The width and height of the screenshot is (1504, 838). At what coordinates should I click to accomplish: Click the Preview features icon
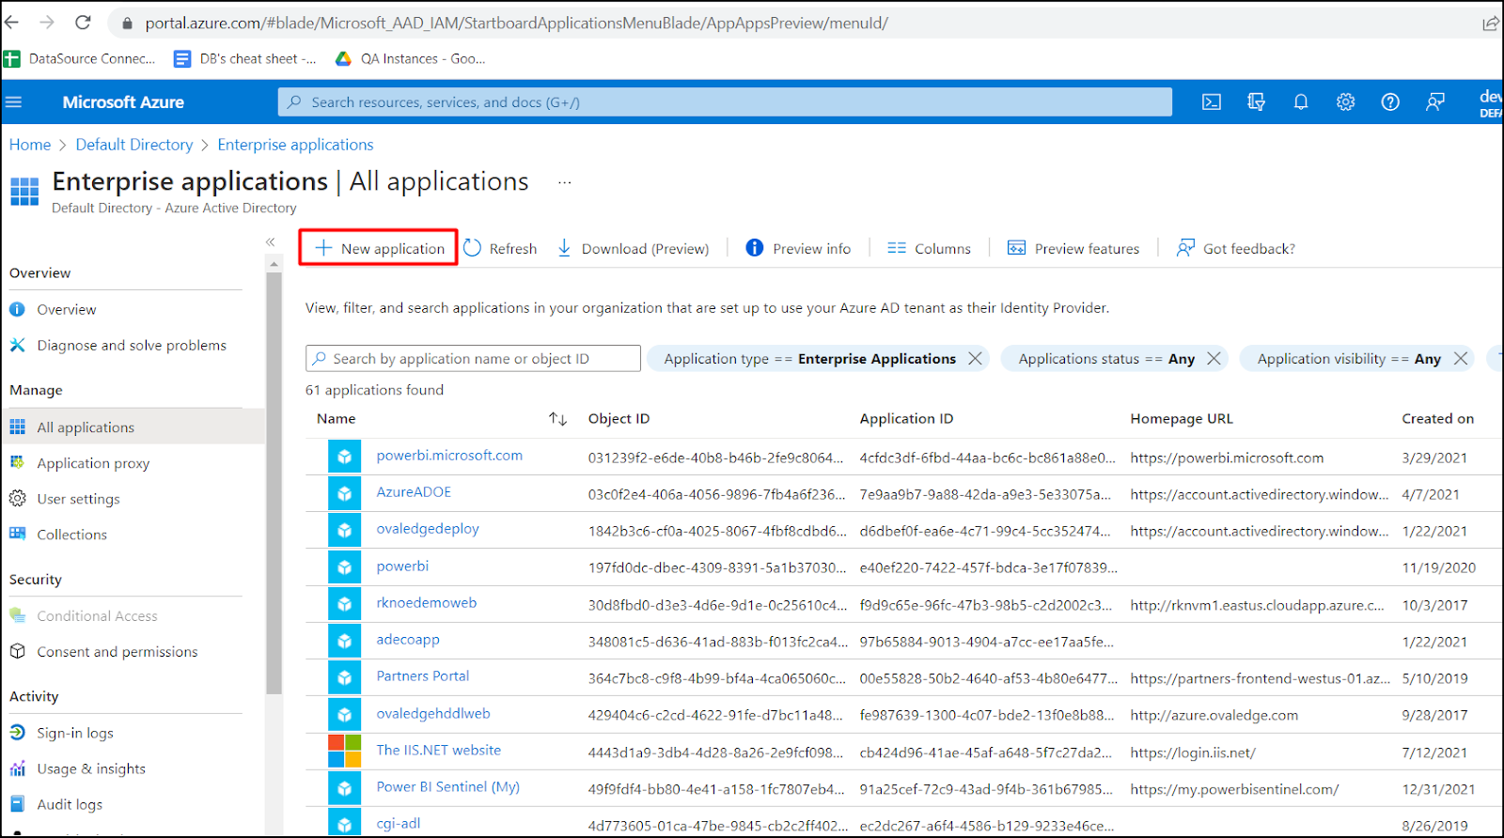point(1016,248)
